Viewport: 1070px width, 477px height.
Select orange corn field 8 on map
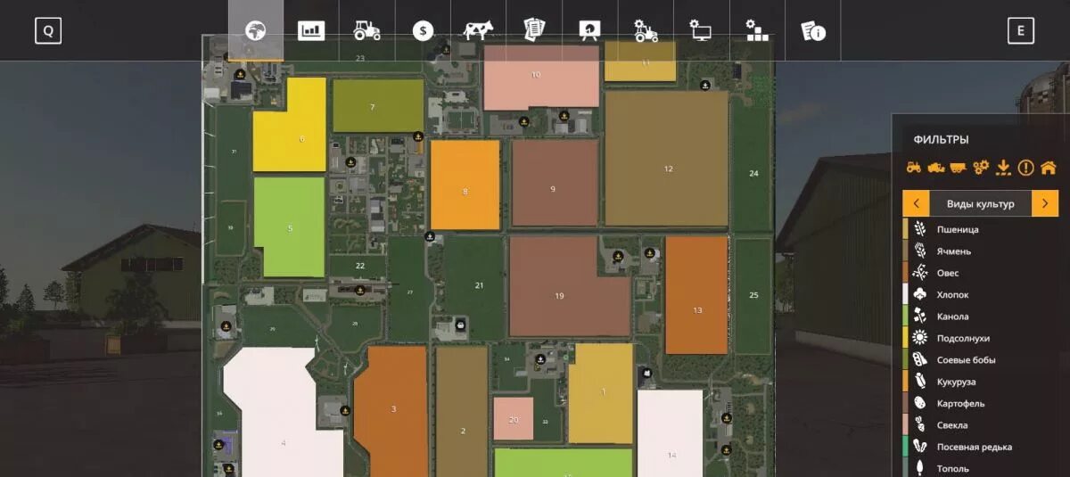pyautogui.click(x=465, y=185)
